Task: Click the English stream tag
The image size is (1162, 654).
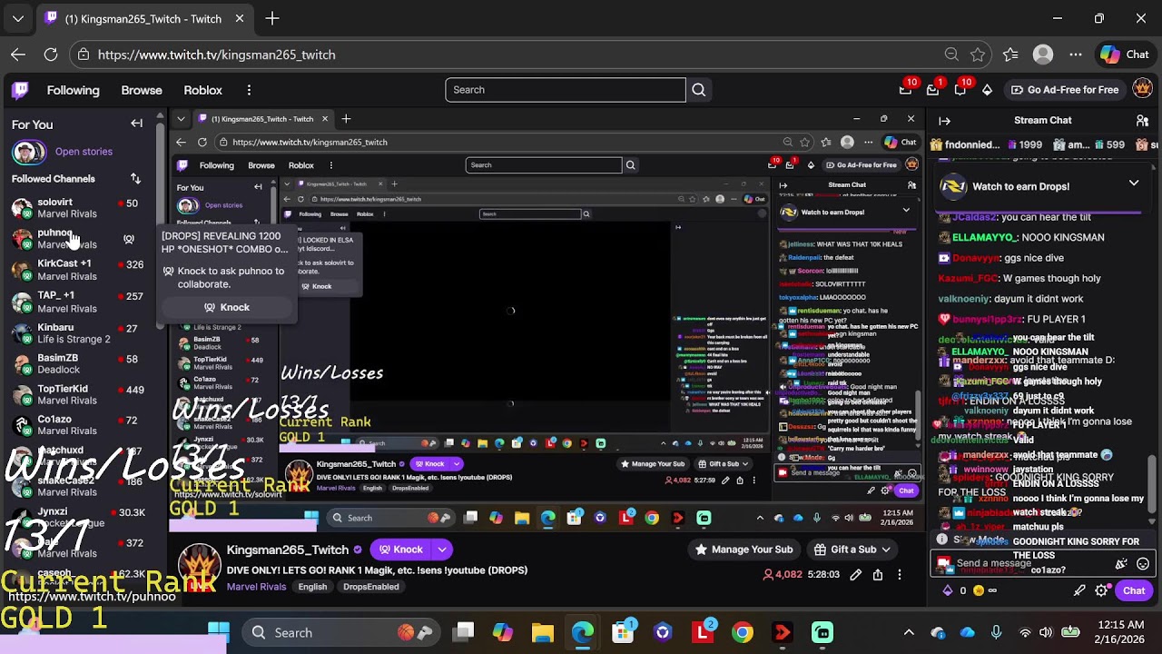Action: click(312, 587)
